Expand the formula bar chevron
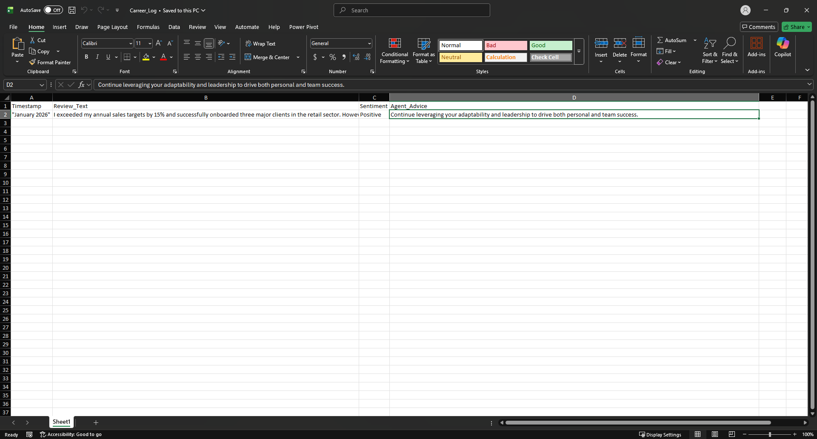This screenshot has width=817, height=439. [809, 84]
